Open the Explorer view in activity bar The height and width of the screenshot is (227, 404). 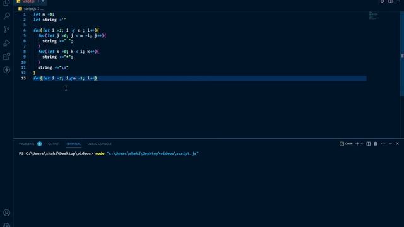pyautogui.click(x=6, y=3)
